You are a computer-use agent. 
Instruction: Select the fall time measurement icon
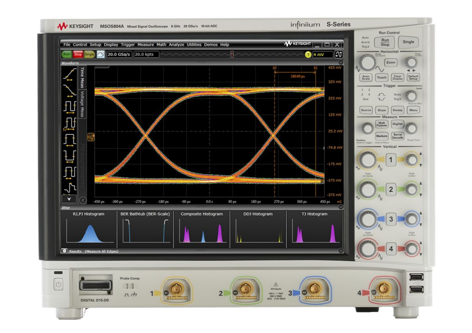pyautogui.click(x=69, y=90)
